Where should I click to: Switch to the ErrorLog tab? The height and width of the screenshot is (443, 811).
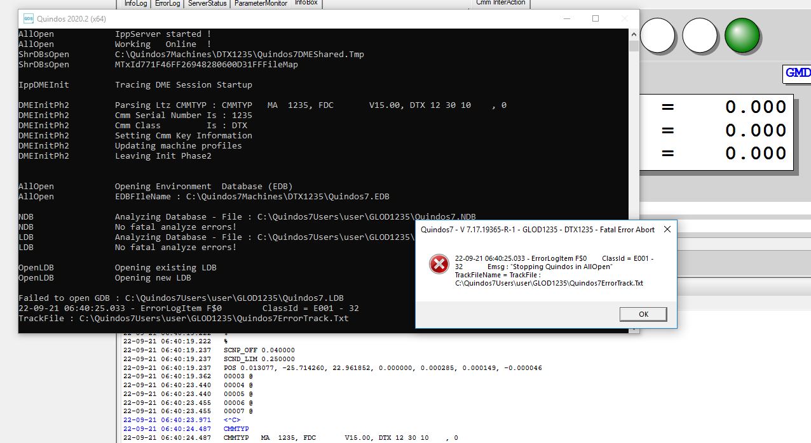pos(168,3)
